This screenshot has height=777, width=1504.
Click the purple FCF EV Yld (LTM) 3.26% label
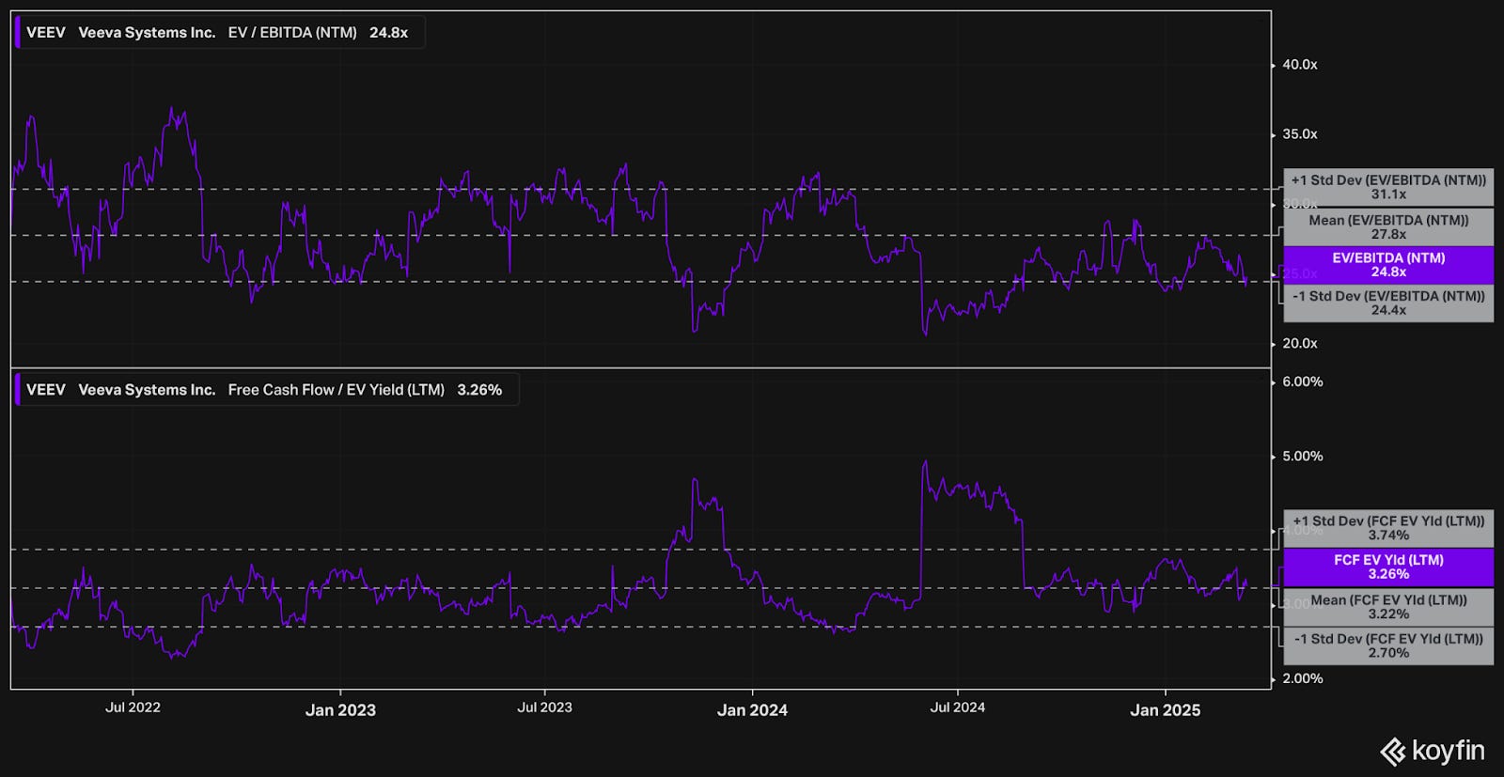click(x=1388, y=567)
